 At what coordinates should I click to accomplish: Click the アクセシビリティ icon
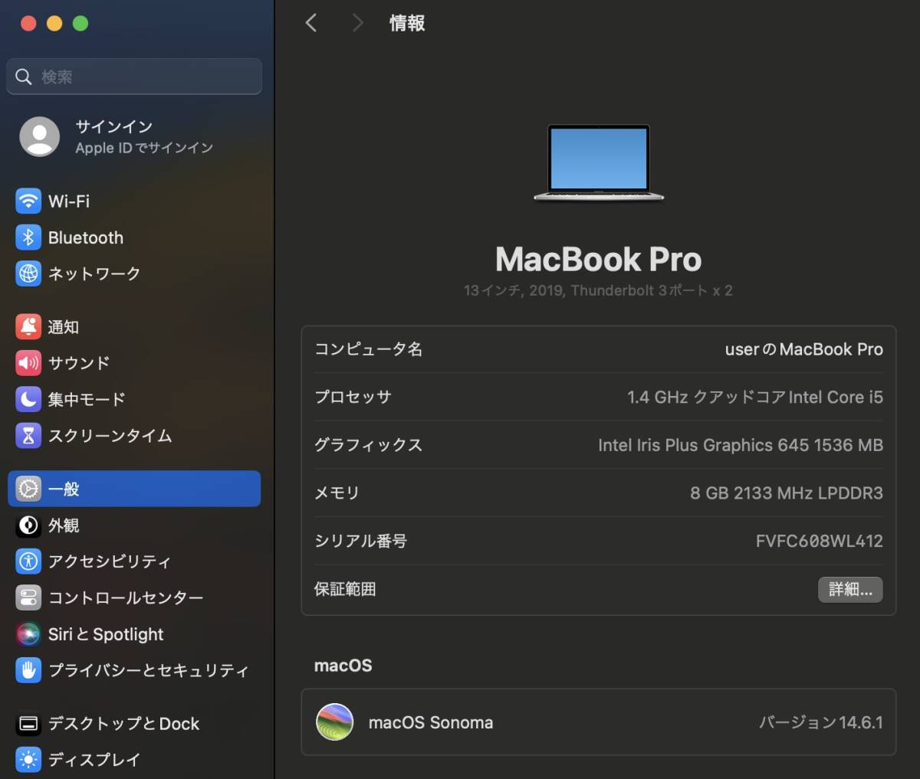tap(28, 561)
